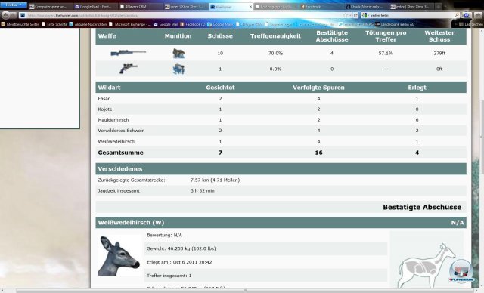
Task: Click the rifle weapon icon
Action: pyautogui.click(x=128, y=53)
